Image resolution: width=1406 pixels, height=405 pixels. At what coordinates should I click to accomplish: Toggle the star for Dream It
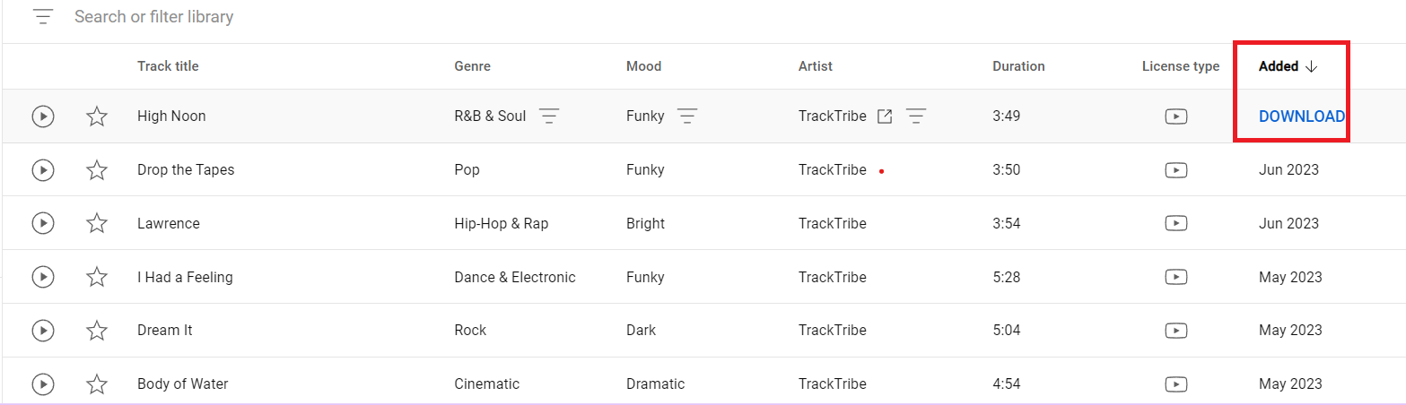click(x=97, y=330)
